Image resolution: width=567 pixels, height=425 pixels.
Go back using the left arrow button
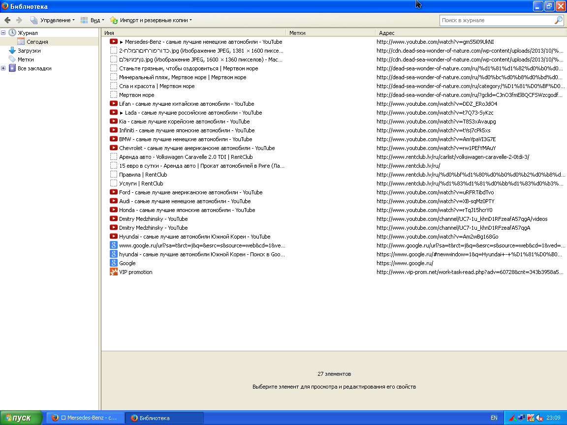point(7,20)
